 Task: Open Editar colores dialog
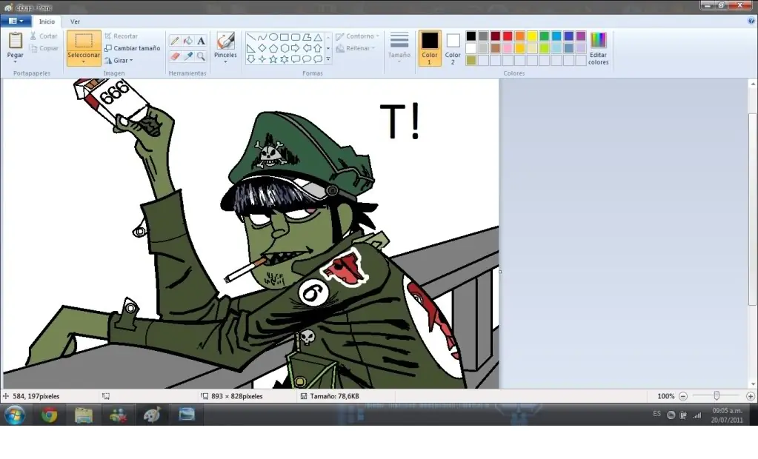pos(599,48)
